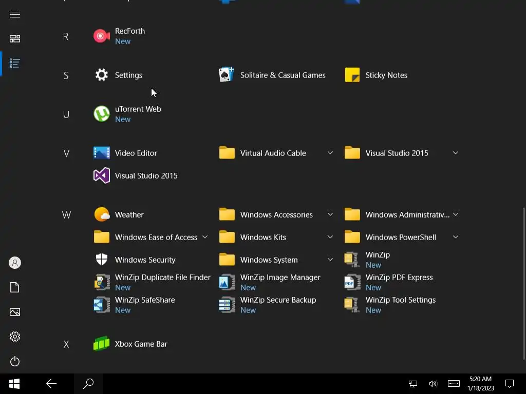The width and height of the screenshot is (526, 394).
Task: Expand Windows PowerShell folder chevron
Action: tap(456, 237)
